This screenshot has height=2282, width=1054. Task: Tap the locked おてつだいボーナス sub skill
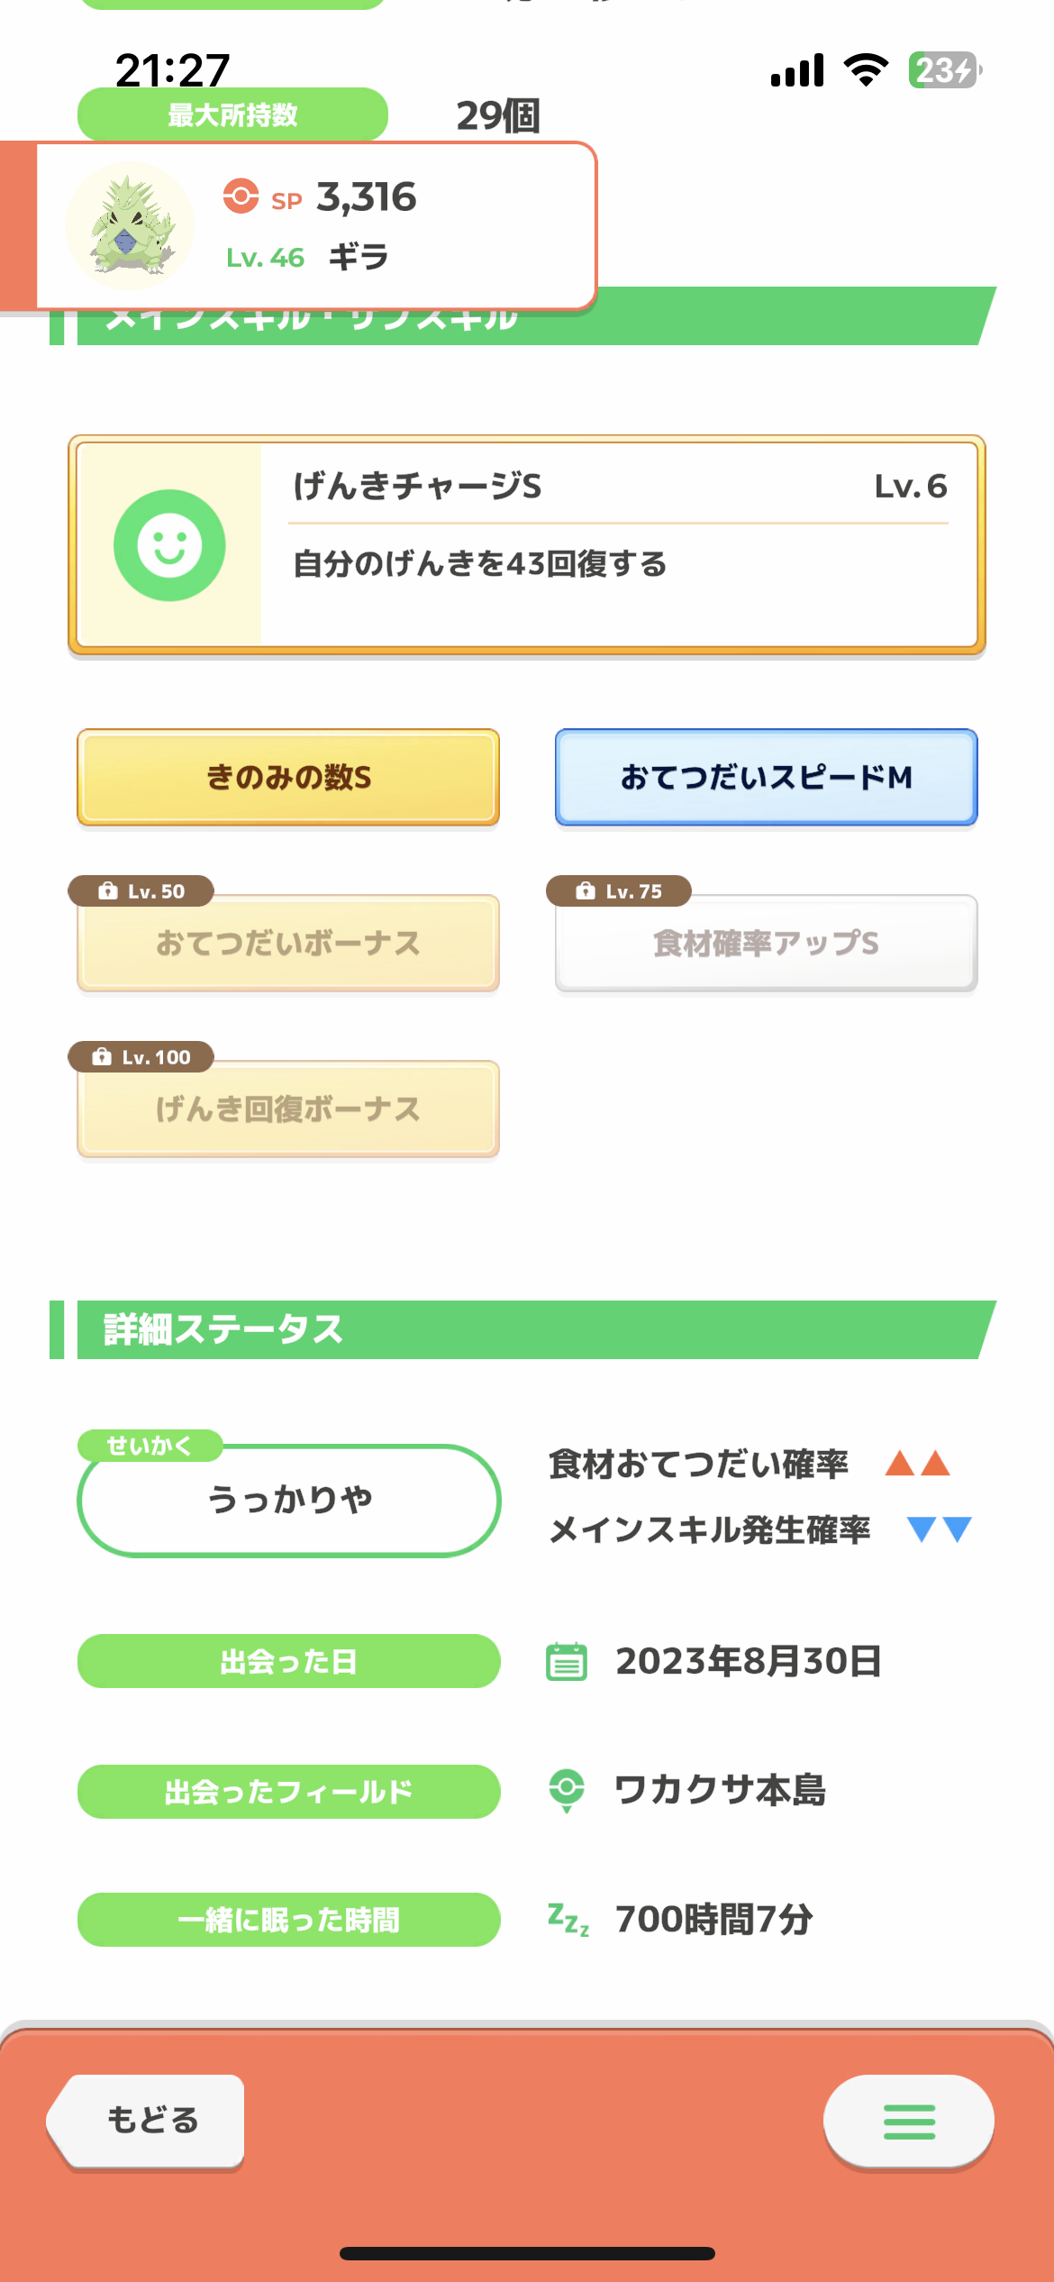[x=288, y=944]
